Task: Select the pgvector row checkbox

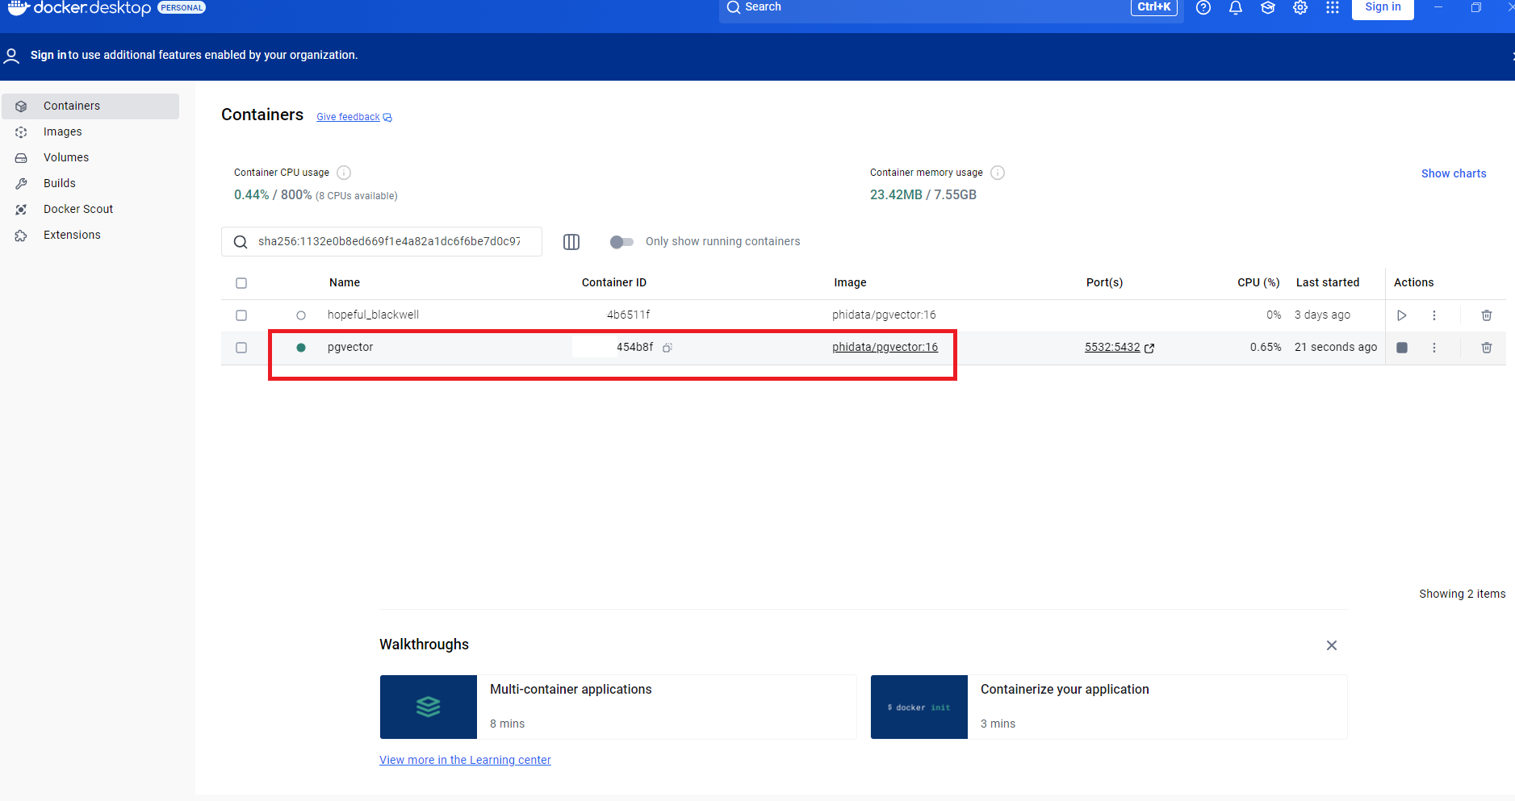Action: [x=241, y=348]
